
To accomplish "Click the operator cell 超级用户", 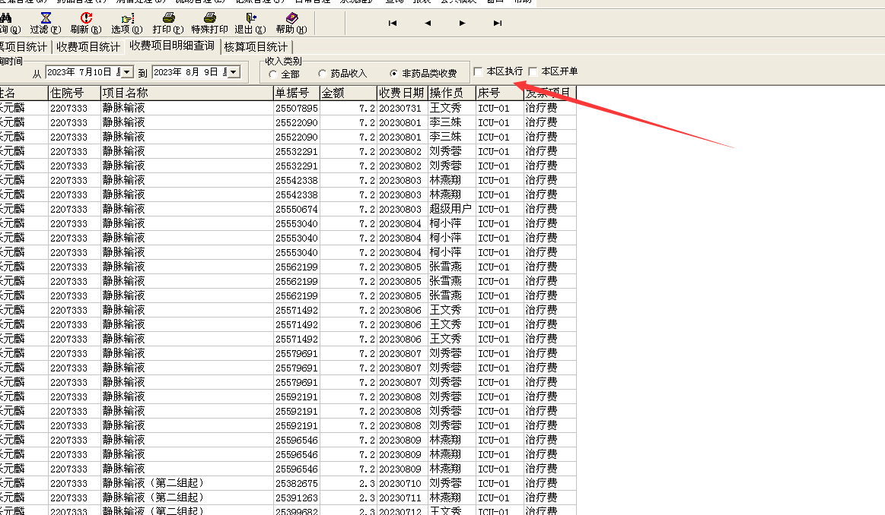I will point(450,209).
